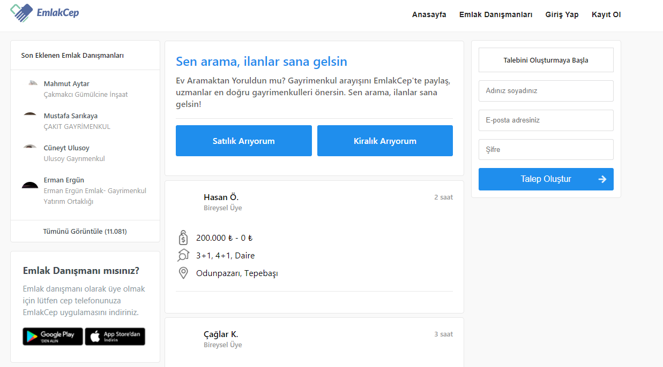Click the EmlakCep logo icon
The width and height of the screenshot is (663, 367).
(x=21, y=12)
